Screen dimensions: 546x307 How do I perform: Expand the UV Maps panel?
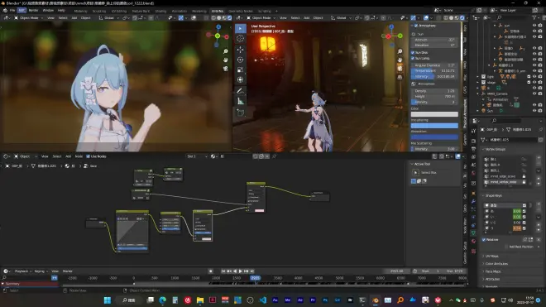[491, 257]
